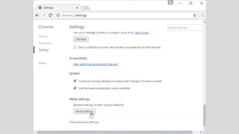Click the Manage printers button
This screenshot has width=239, height=134.
(81, 39)
